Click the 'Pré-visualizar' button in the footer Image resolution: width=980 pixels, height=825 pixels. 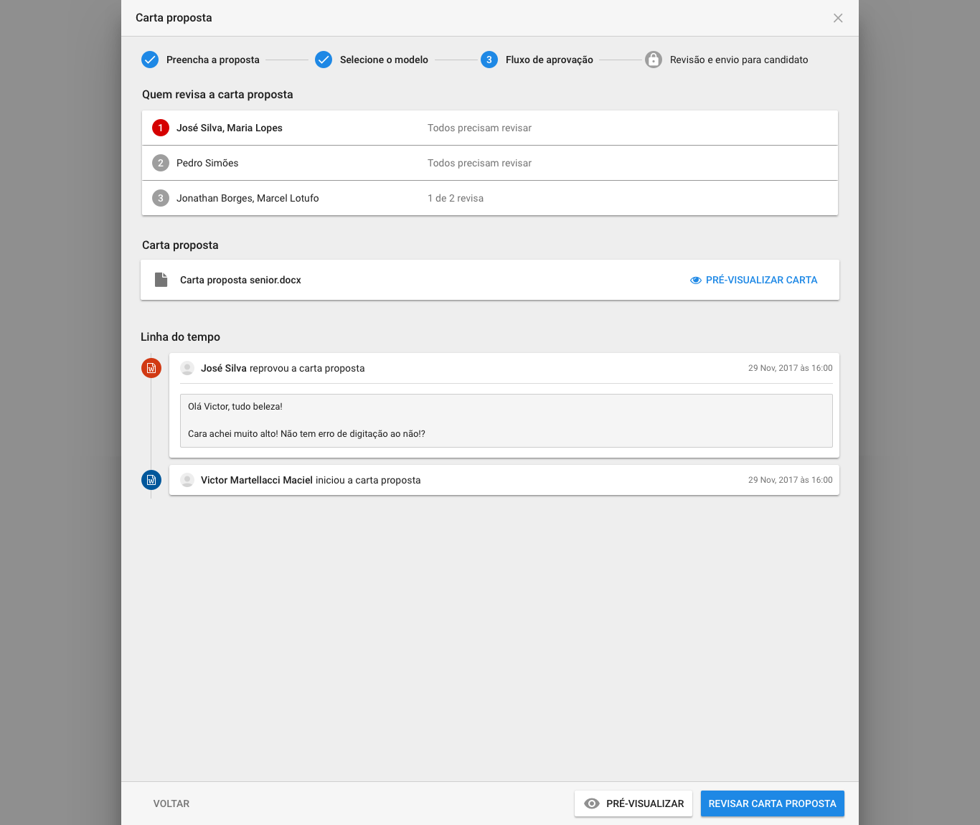pyautogui.click(x=634, y=803)
